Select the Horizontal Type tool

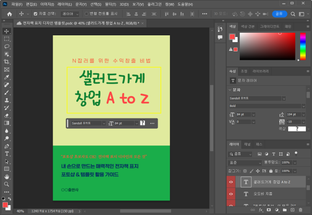coord(7,154)
